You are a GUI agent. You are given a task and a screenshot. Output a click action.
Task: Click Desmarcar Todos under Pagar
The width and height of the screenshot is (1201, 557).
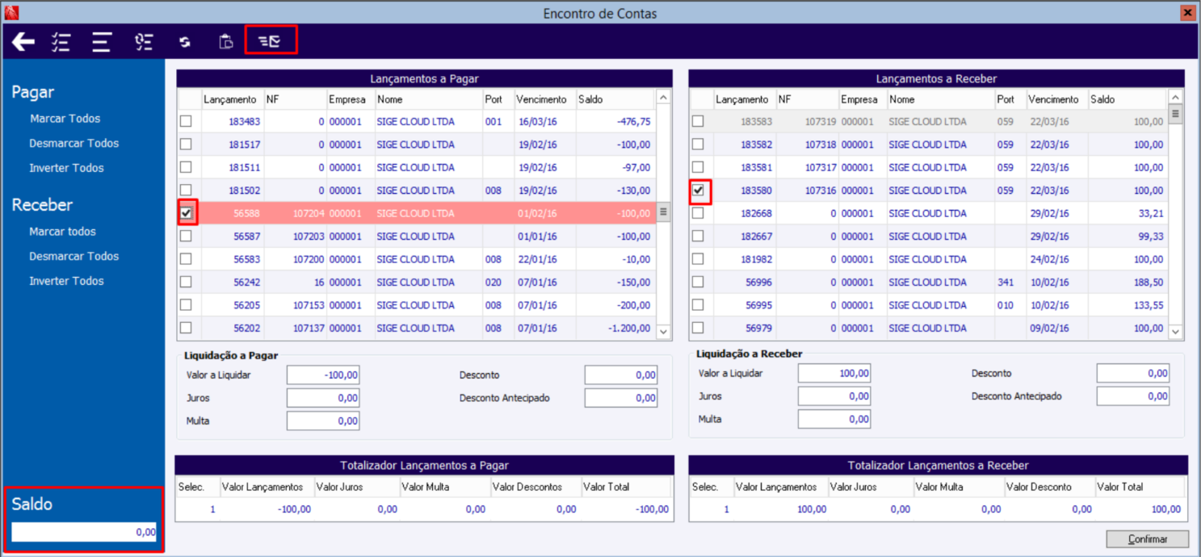coord(73,143)
